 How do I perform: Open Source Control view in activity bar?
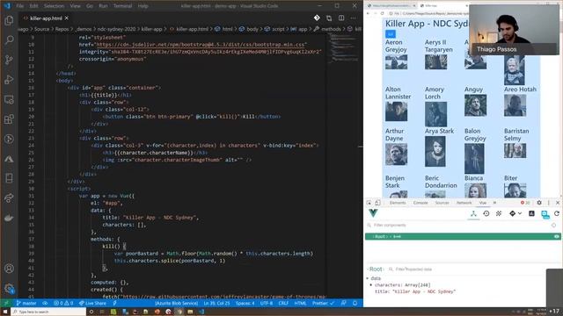click(x=9, y=60)
